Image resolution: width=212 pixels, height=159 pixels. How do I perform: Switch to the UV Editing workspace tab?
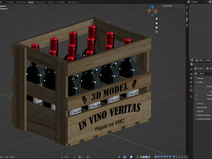pyautogui.click(x=61, y=2)
